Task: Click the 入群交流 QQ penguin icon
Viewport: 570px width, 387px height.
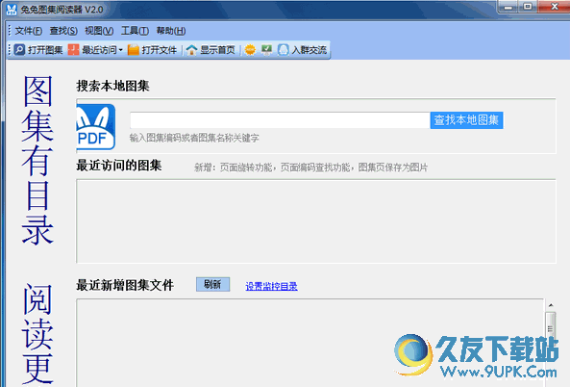Action: 284,49
